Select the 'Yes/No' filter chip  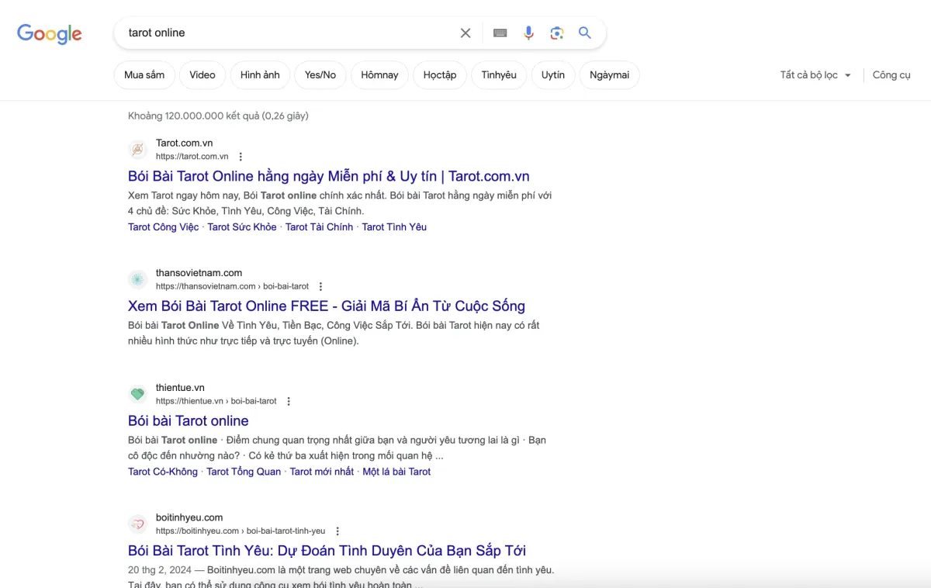320,75
